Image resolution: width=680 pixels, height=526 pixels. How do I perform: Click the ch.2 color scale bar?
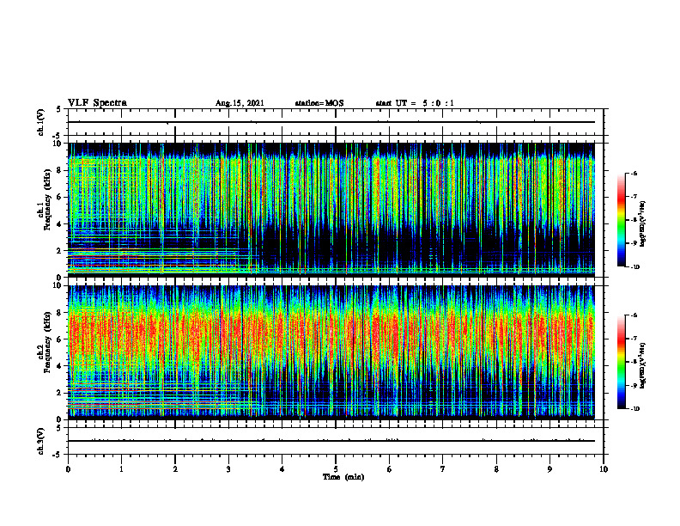point(621,362)
